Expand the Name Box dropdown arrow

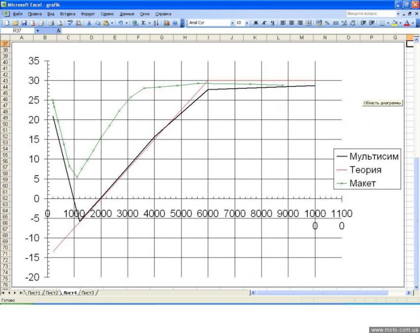(x=38, y=31)
